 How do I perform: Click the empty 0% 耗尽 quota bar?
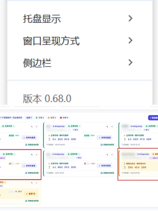tap(11, 192)
